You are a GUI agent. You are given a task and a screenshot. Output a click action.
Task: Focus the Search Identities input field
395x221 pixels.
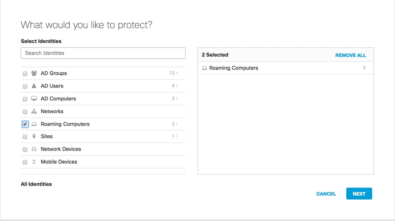click(103, 53)
